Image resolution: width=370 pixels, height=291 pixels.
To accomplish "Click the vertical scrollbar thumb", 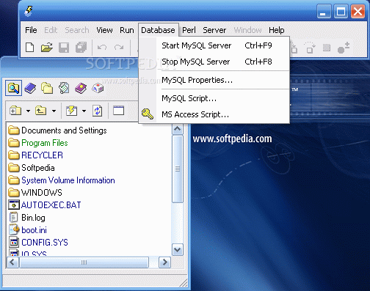I will point(178,169).
